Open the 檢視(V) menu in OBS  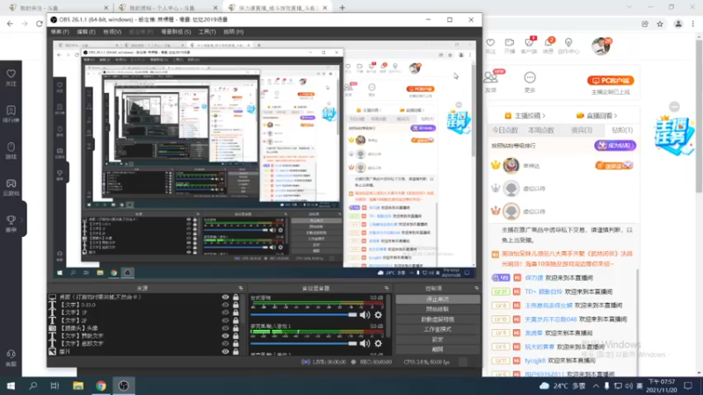coord(112,32)
